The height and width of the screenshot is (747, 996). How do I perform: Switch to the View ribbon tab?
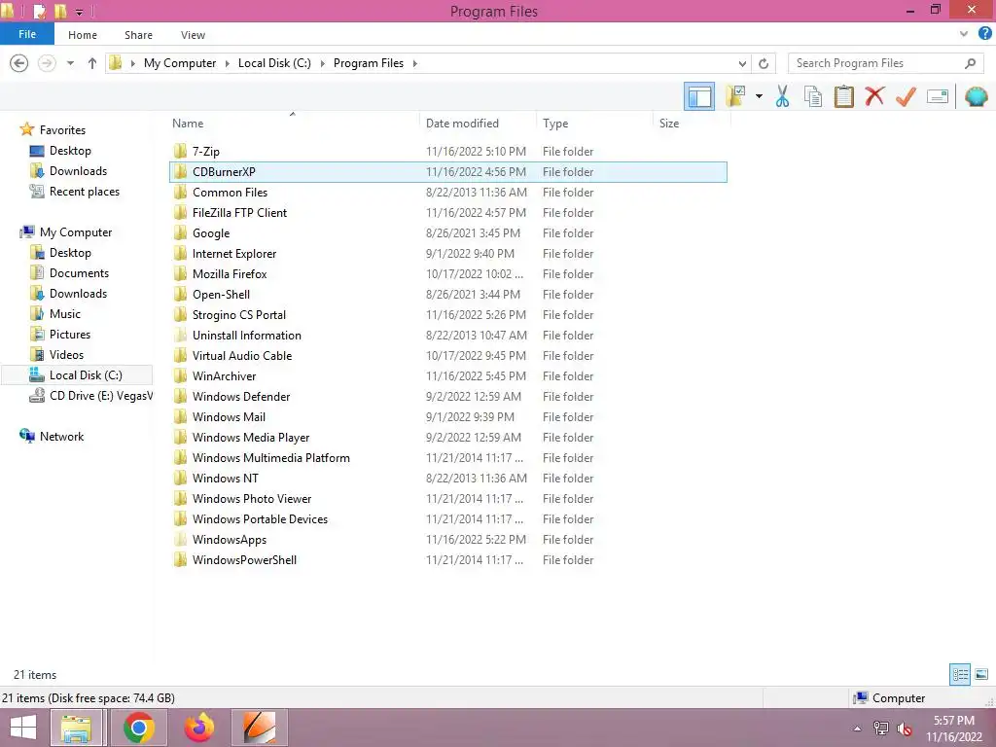click(193, 35)
